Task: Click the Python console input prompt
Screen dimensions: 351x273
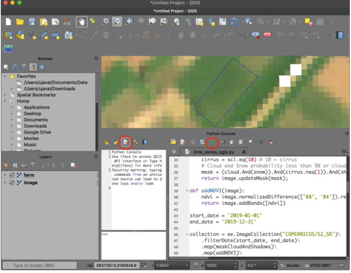Action: coord(134,245)
